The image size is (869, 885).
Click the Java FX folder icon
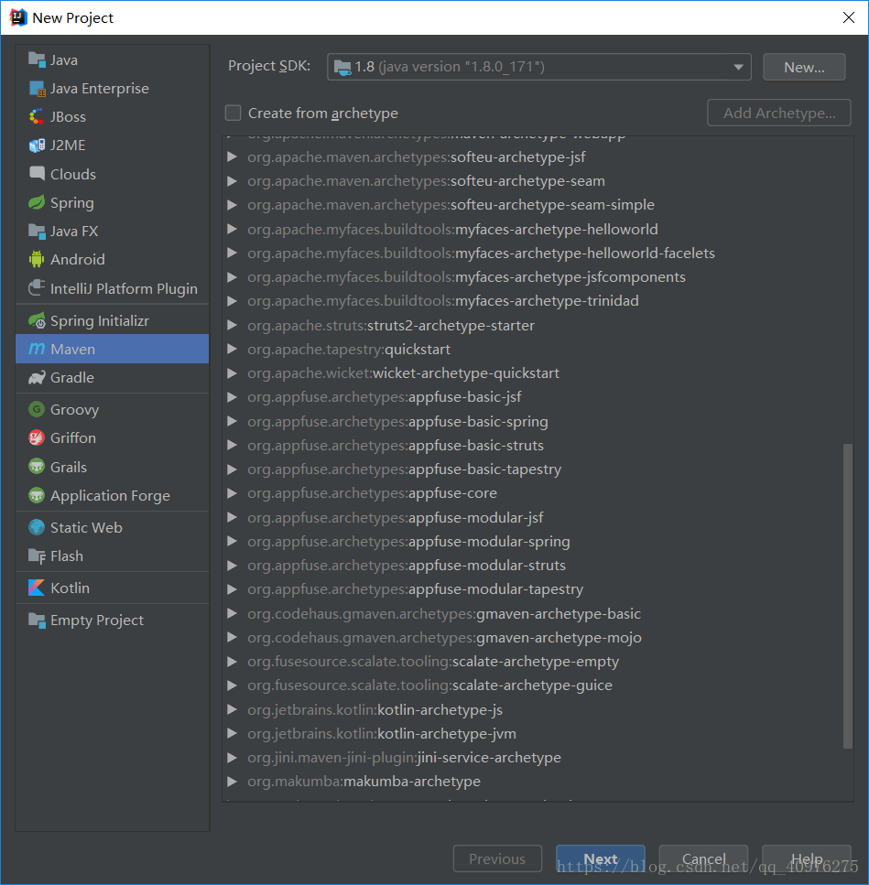(37, 231)
